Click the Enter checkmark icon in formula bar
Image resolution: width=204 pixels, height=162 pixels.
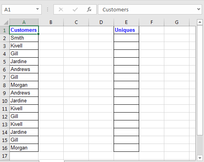click(x=75, y=9)
